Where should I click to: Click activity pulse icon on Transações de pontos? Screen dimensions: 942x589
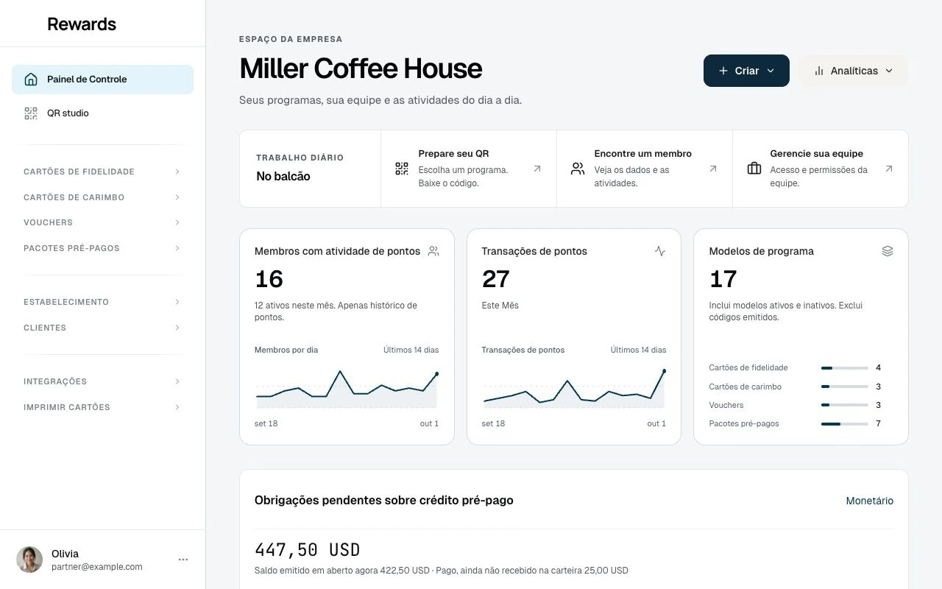(x=660, y=251)
